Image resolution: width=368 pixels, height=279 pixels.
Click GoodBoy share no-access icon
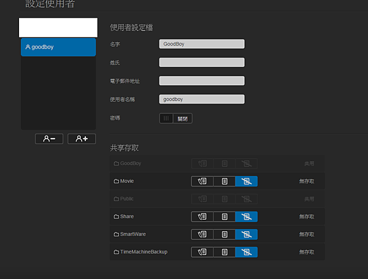247,164
